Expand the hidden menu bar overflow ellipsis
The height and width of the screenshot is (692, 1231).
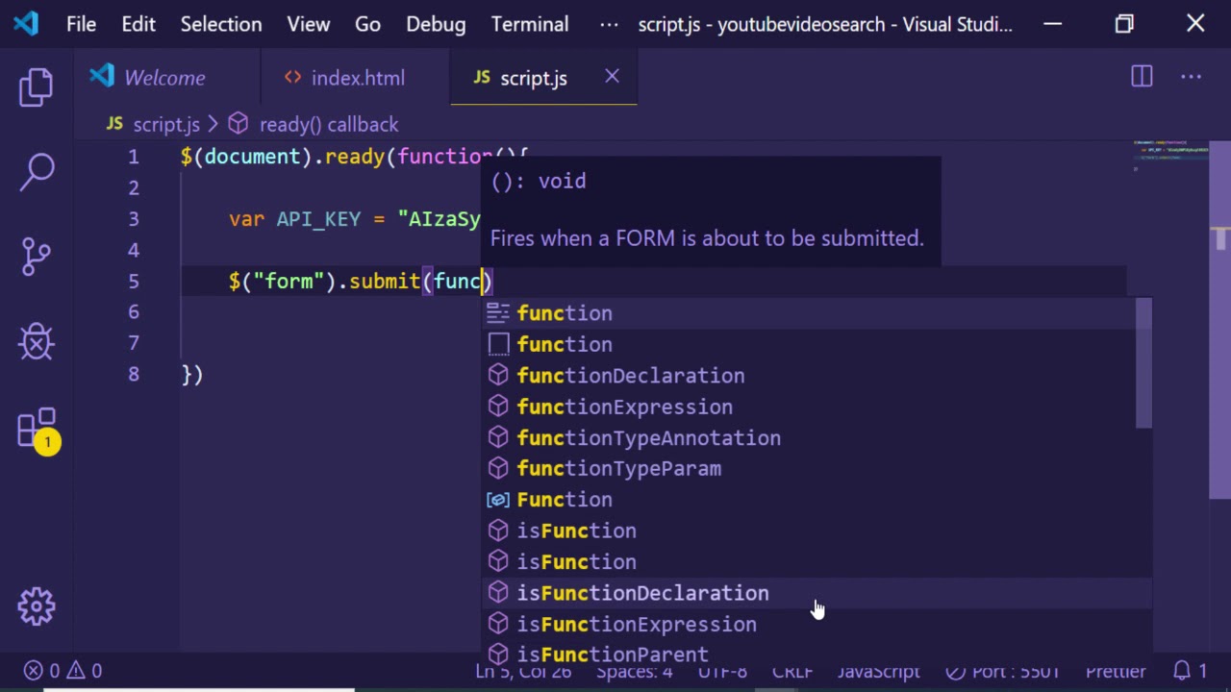pyautogui.click(x=609, y=25)
